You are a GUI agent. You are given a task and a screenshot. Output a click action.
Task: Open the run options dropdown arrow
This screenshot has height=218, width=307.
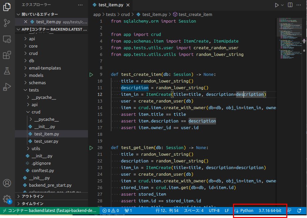pyautogui.click(x=282, y=5)
